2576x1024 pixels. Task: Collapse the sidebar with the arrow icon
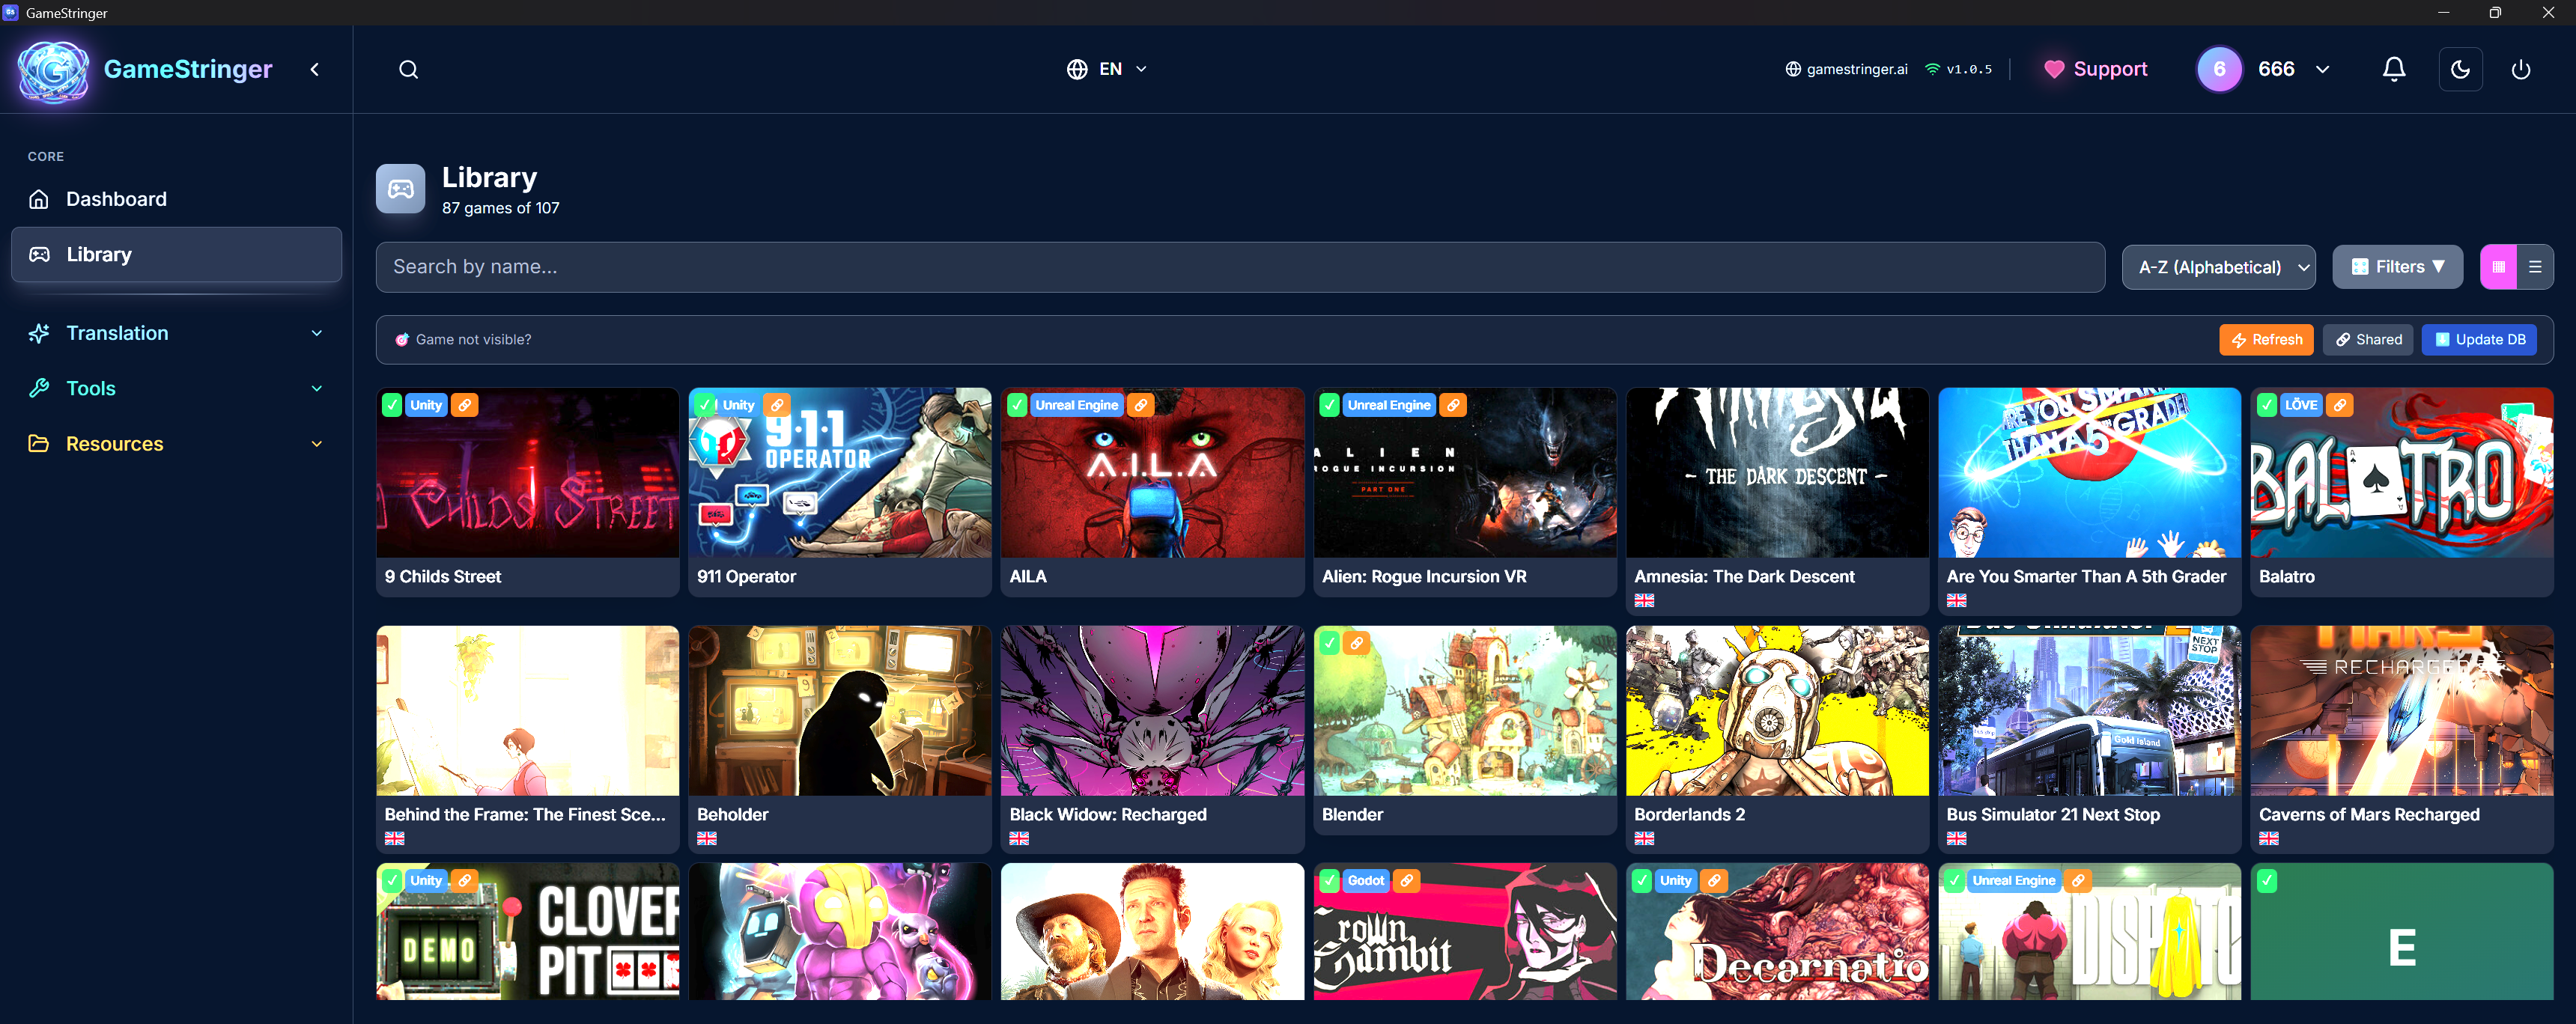click(315, 69)
